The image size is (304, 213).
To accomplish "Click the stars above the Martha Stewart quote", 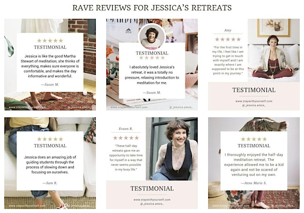I will point(50,41).
